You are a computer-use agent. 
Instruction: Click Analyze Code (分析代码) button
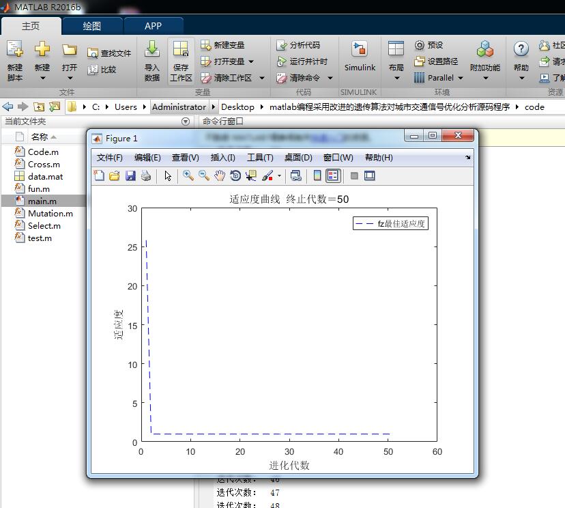pos(298,45)
